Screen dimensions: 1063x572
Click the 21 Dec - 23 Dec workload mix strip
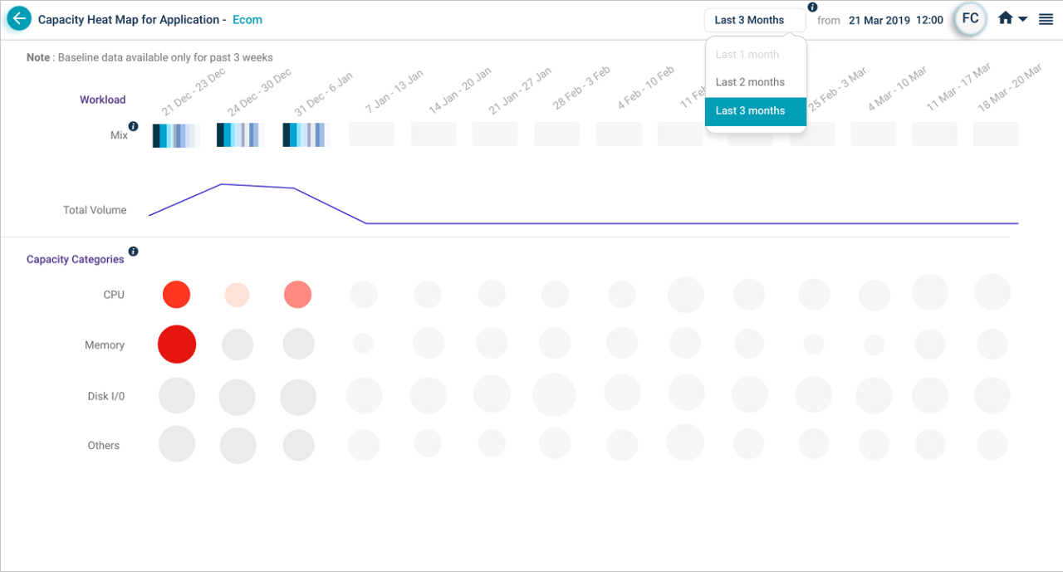[175, 133]
